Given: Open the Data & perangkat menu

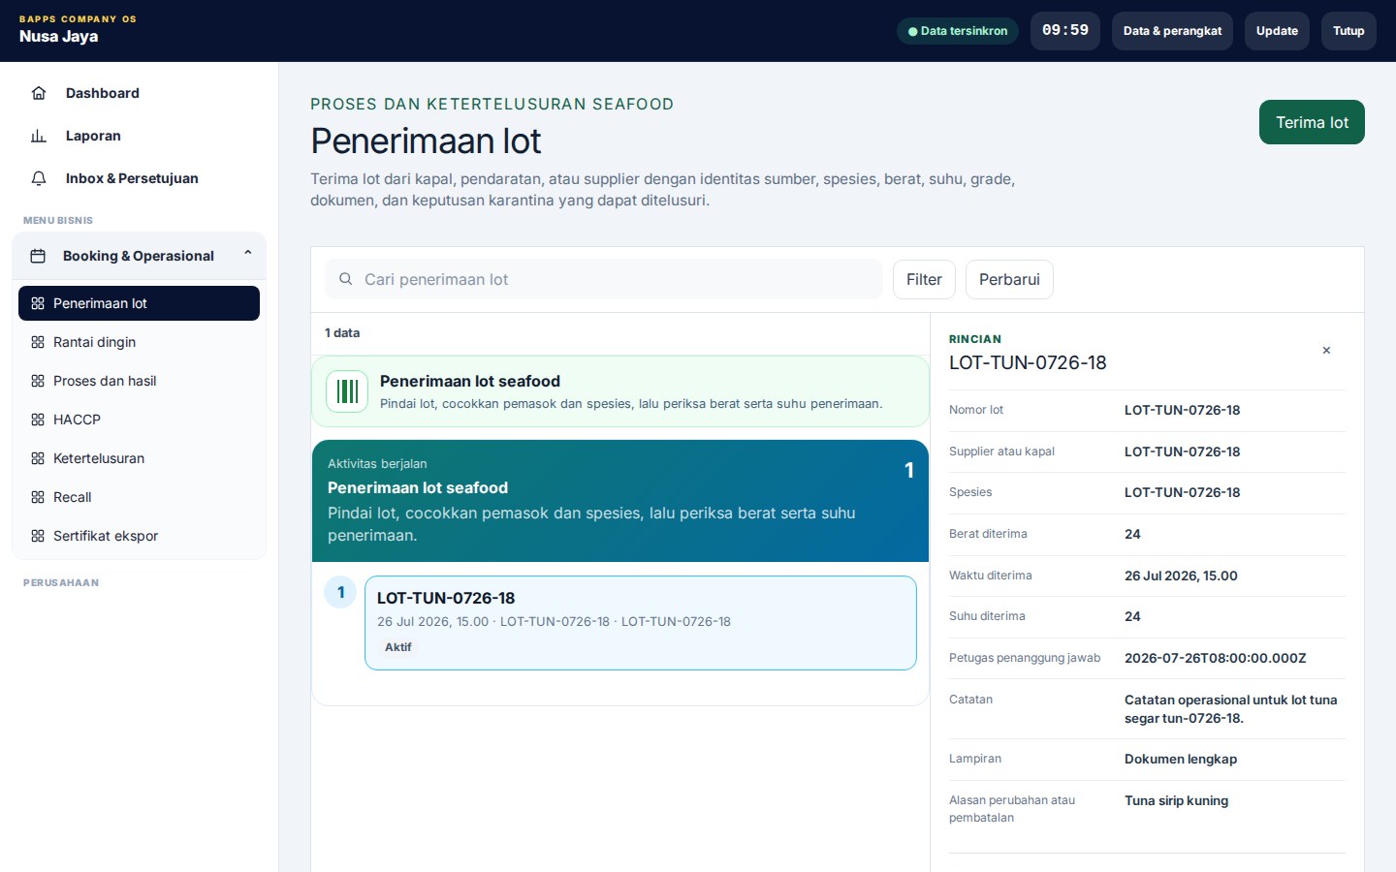Looking at the screenshot, I should tap(1172, 31).
